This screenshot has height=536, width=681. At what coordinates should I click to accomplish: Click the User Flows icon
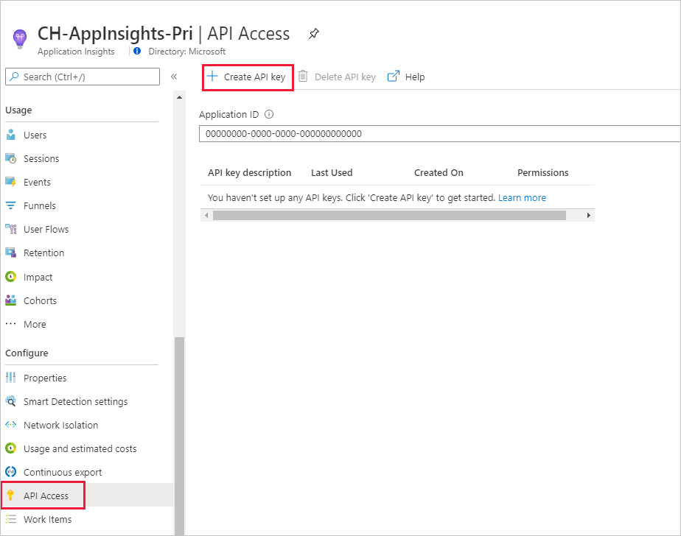[11, 229]
